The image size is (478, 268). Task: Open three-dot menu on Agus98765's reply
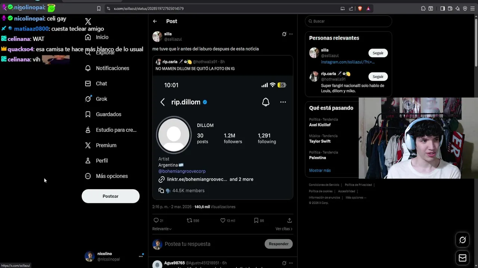coord(291,263)
